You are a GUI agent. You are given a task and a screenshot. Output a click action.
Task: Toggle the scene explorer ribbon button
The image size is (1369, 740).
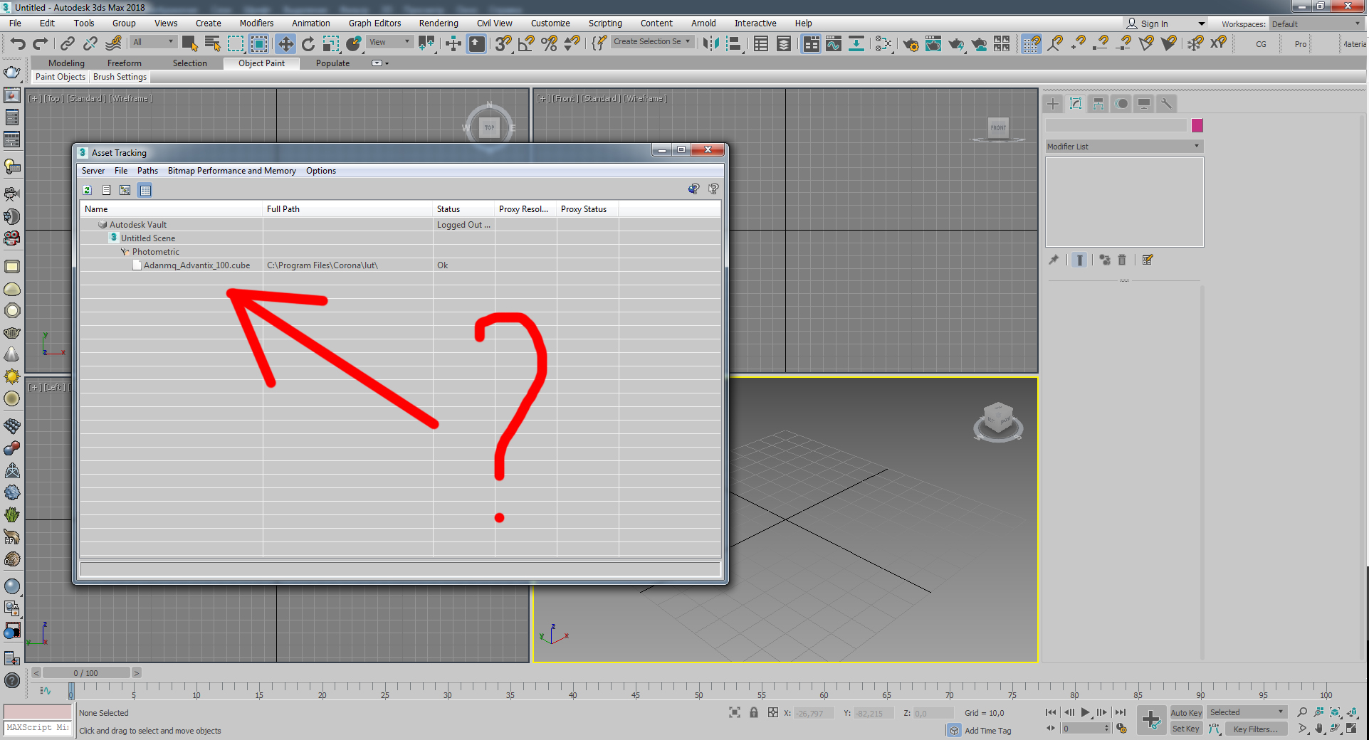point(761,43)
